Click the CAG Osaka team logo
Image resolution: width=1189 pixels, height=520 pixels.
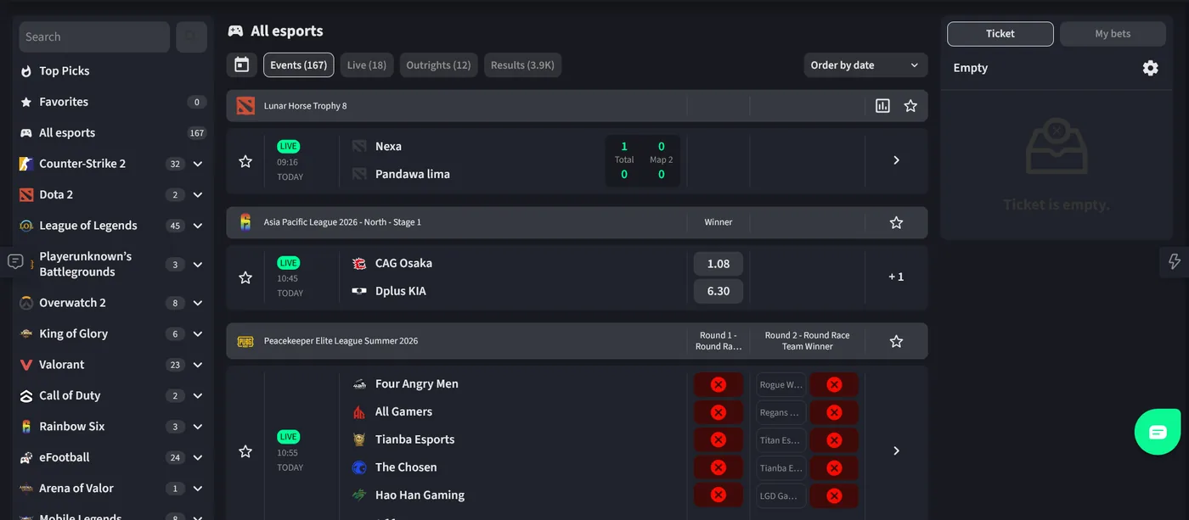(359, 263)
